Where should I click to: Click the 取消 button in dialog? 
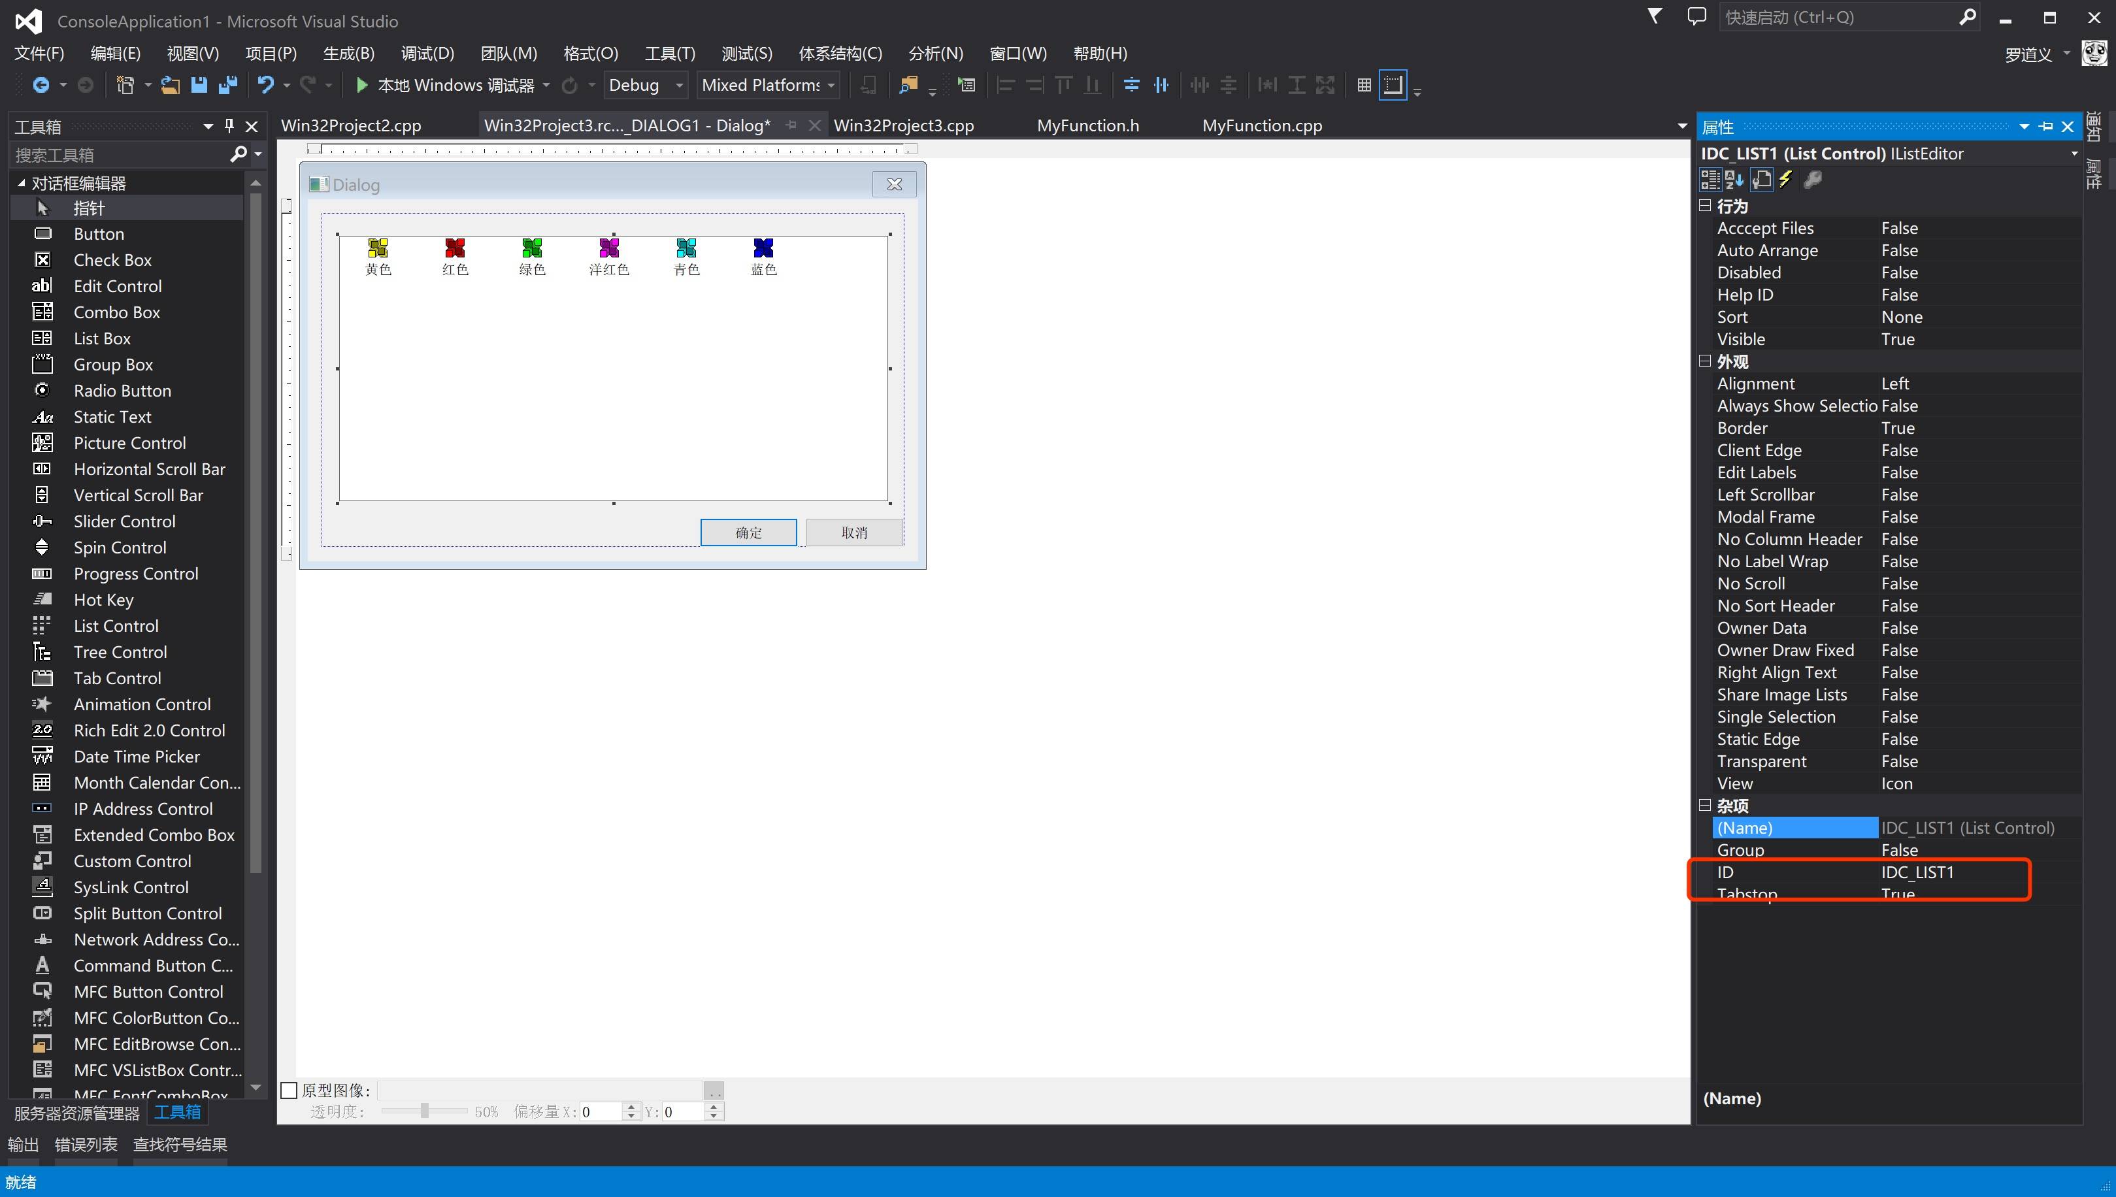[x=854, y=533]
